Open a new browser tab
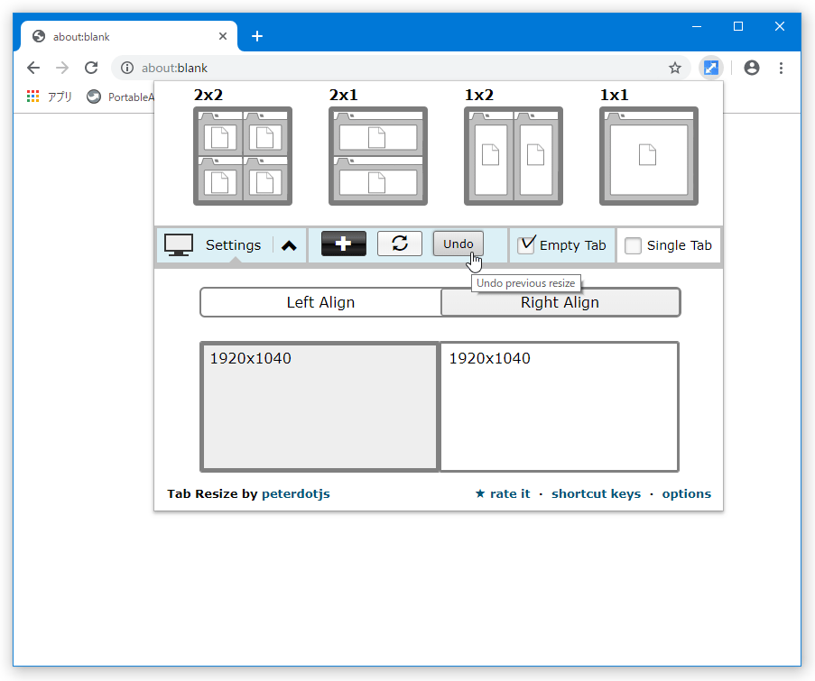 click(256, 36)
